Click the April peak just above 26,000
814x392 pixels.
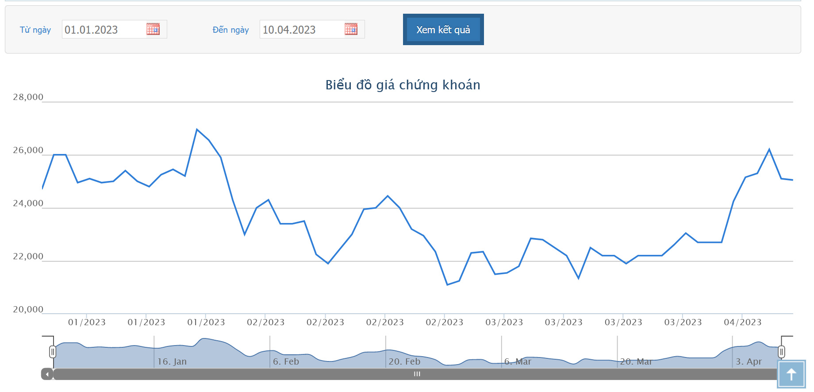click(x=769, y=149)
